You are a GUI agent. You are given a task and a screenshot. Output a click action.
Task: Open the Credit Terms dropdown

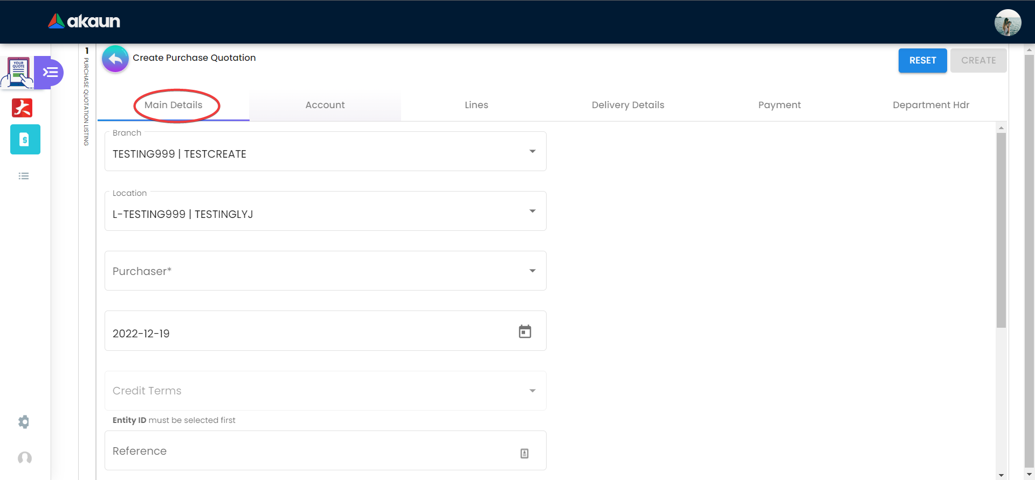point(326,391)
